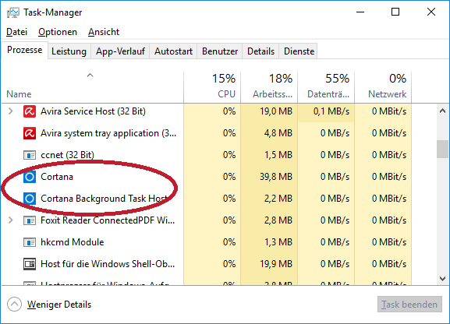450x324 pixels.
Task: Select the Cortana process row
Action: point(207,177)
